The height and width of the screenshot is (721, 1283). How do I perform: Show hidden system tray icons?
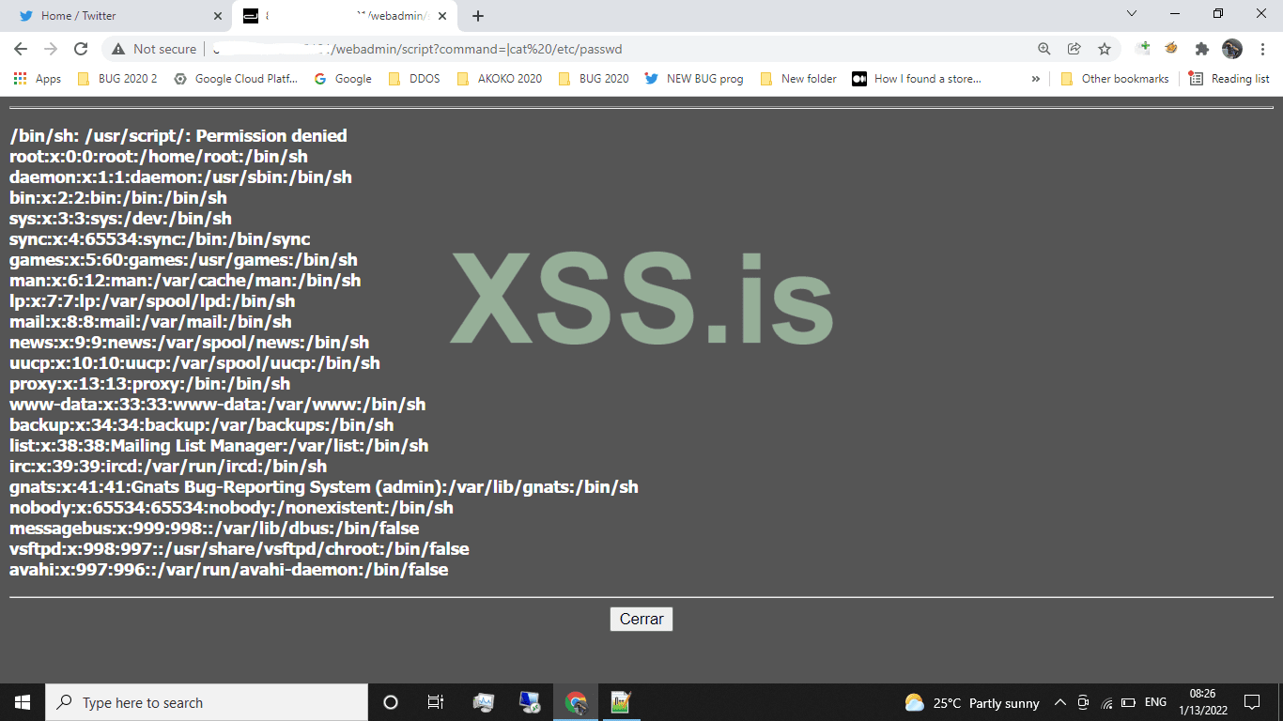(x=1060, y=702)
